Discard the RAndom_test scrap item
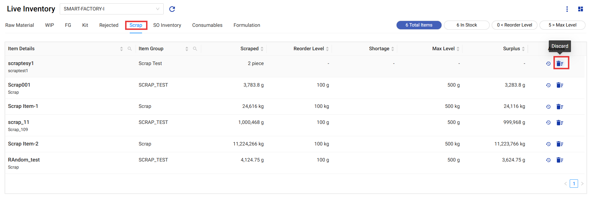Image resolution: width=591 pixels, height=221 pixels. click(560, 160)
